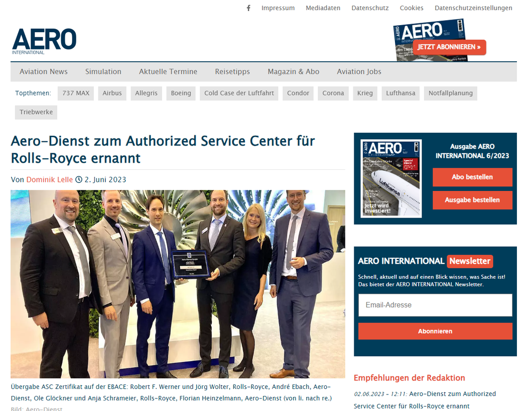Viewport: 531px width, 411px height.
Task: Open the Facebook icon link
Action: (248, 8)
